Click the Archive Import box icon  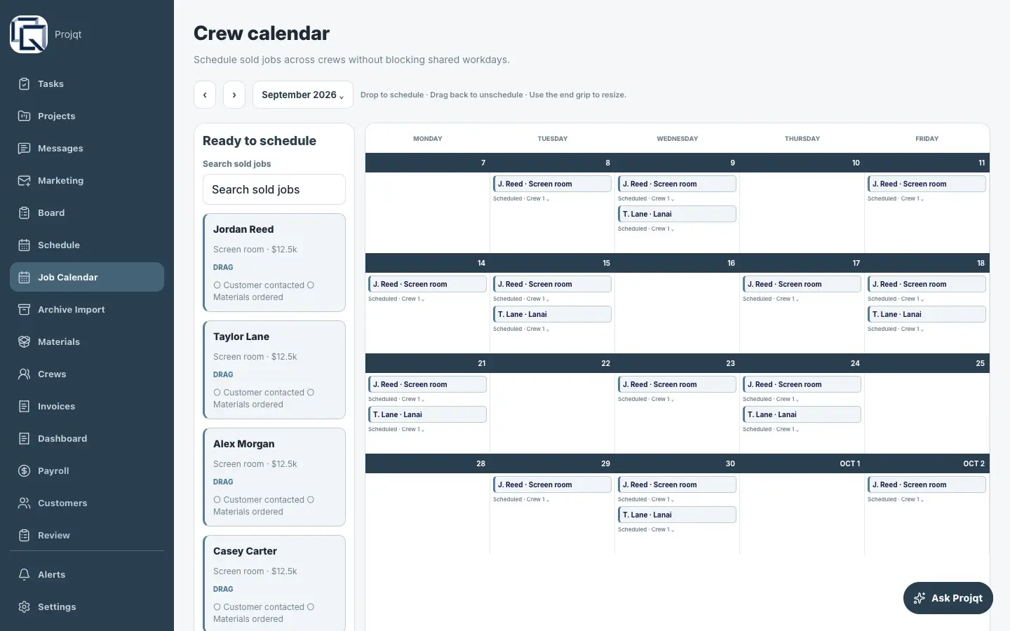(25, 310)
